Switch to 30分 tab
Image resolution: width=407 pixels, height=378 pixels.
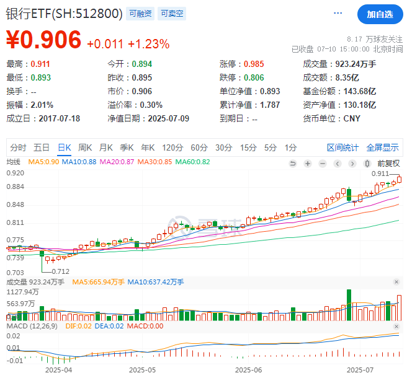coord(223,147)
